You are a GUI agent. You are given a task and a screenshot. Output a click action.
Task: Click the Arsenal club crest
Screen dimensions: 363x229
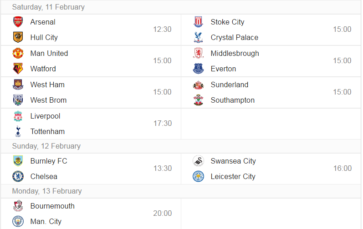pyautogui.click(x=18, y=22)
